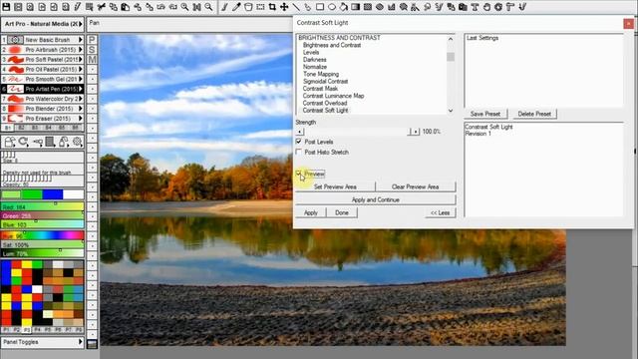Select the paintbrush tool icon
Image resolution: width=638 pixels, height=359 pixels.
click(224, 7)
